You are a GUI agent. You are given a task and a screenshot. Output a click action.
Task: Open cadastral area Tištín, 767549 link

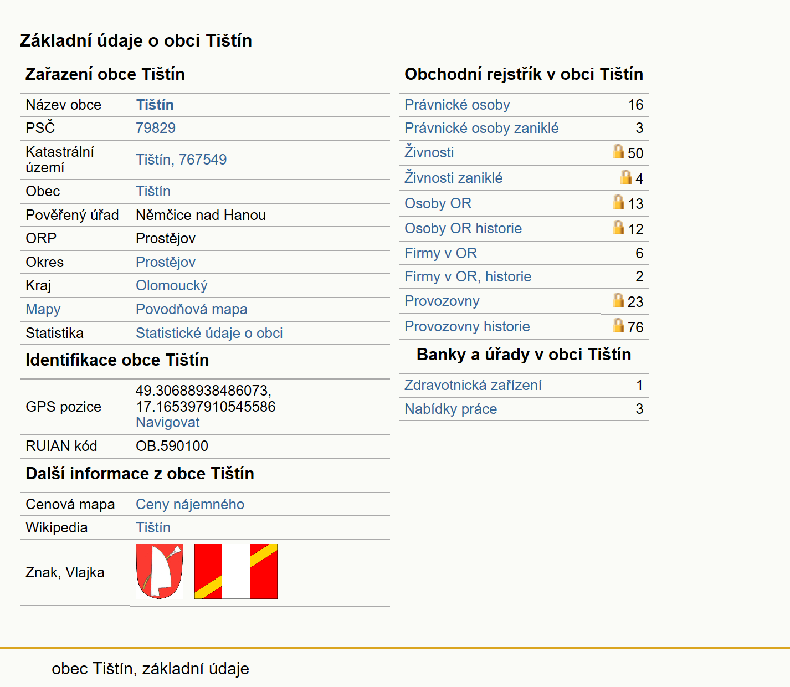pos(181,160)
